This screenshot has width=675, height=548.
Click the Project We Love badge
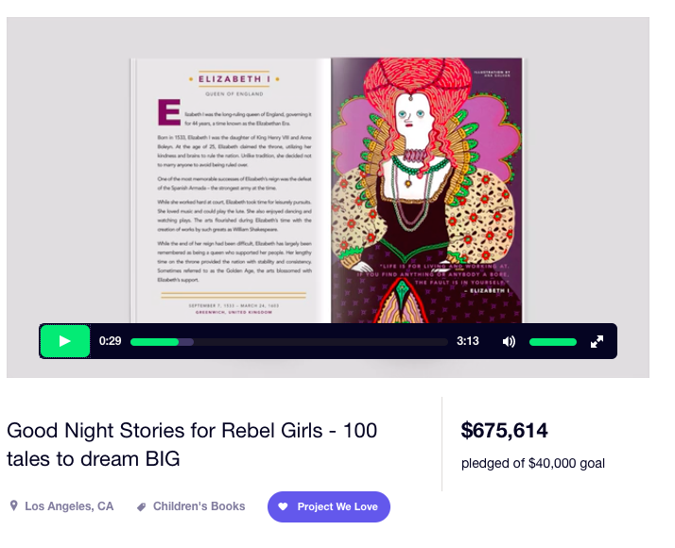coord(329,506)
